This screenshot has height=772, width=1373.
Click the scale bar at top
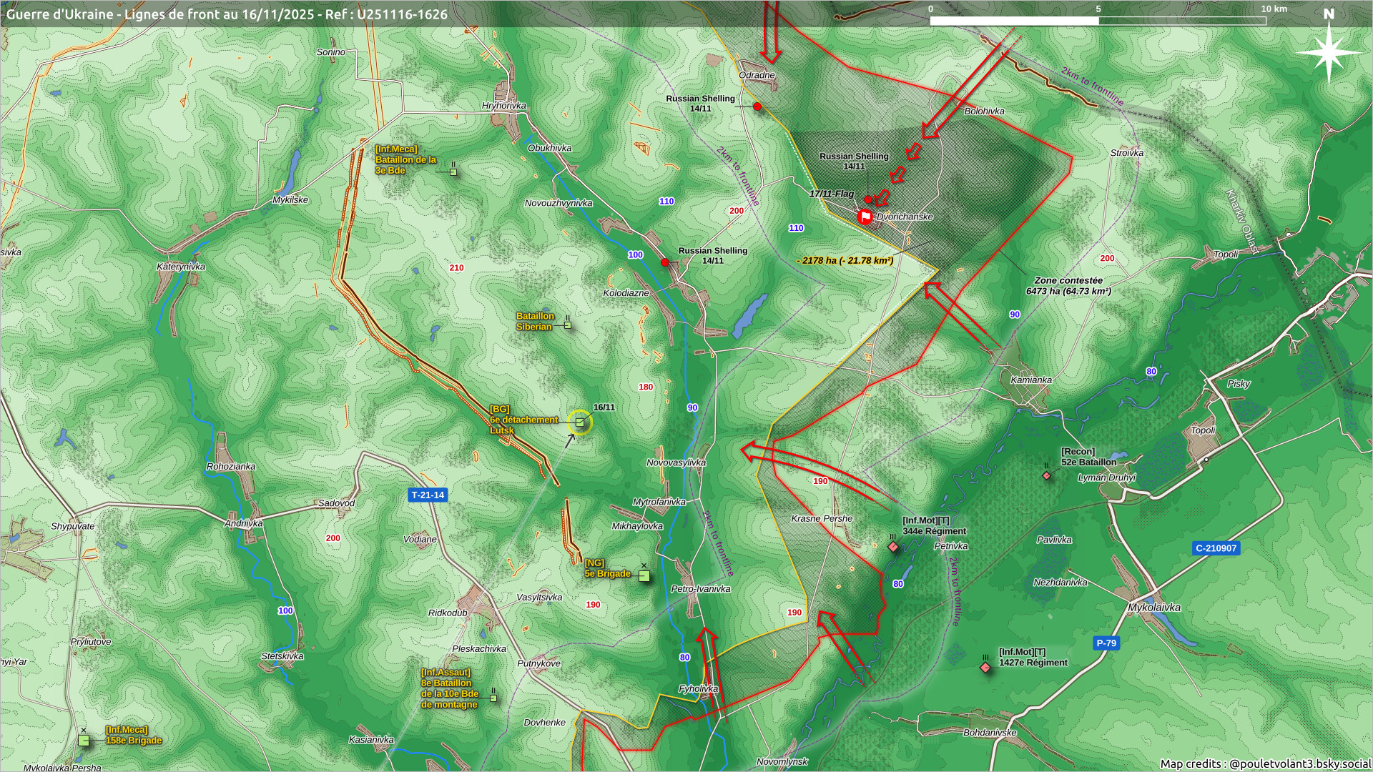[x=1098, y=20]
